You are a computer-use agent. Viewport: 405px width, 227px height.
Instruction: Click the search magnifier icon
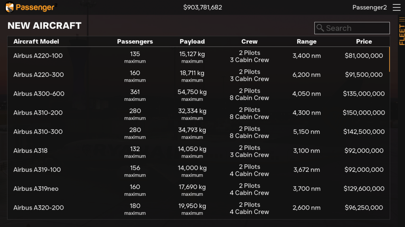(x=320, y=28)
